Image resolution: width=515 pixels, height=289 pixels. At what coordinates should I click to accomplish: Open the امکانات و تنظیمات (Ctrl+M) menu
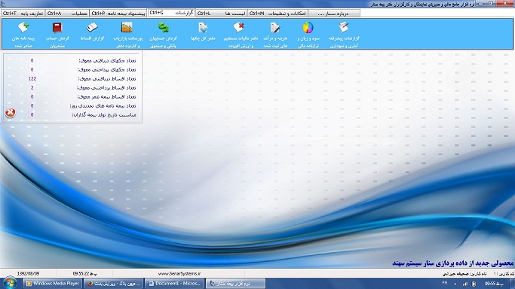[277, 13]
